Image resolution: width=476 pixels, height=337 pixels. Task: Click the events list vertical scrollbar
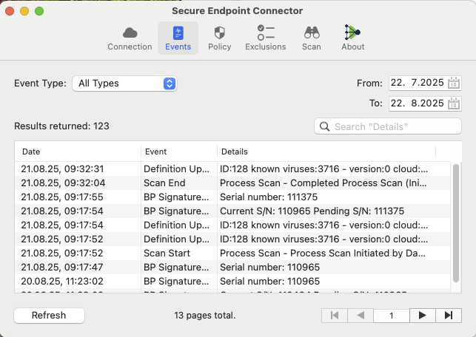[x=456, y=222]
